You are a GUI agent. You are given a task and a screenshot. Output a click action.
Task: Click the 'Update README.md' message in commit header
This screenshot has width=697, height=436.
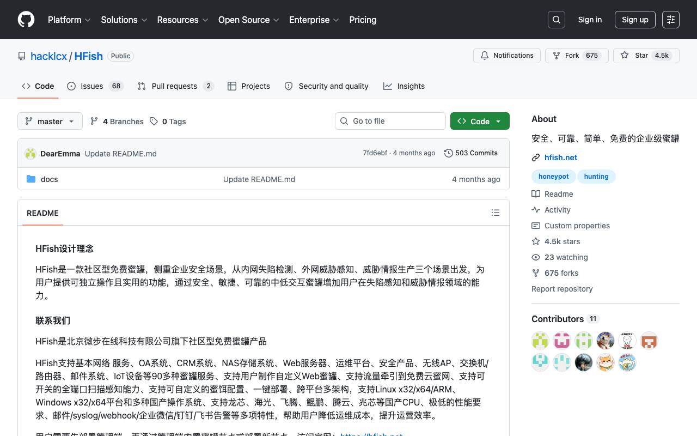click(x=121, y=154)
